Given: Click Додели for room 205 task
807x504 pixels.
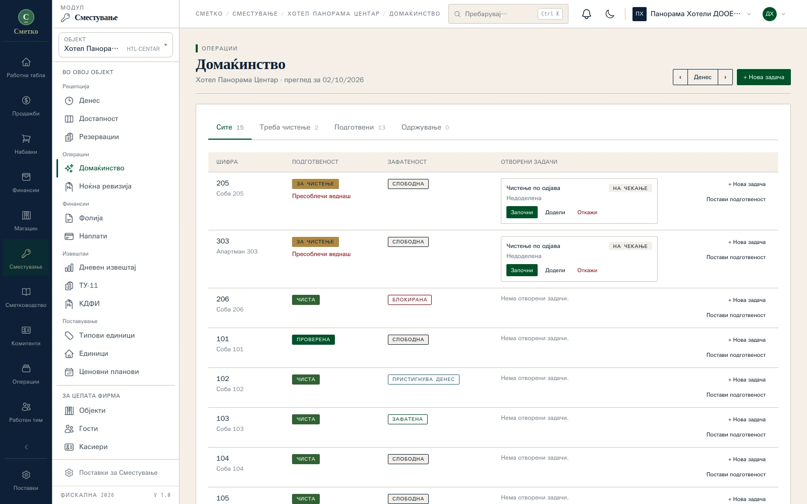Looking at the screenshot, I should point(555,212).
